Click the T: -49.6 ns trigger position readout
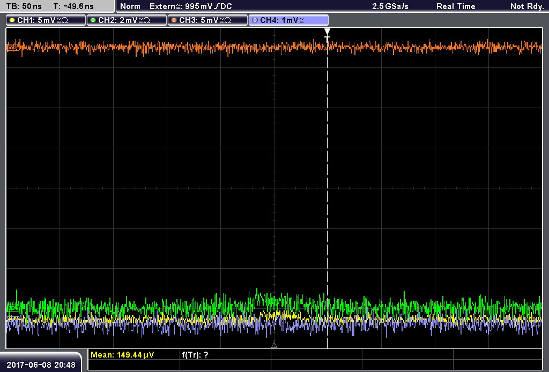 tap(73, 6)
